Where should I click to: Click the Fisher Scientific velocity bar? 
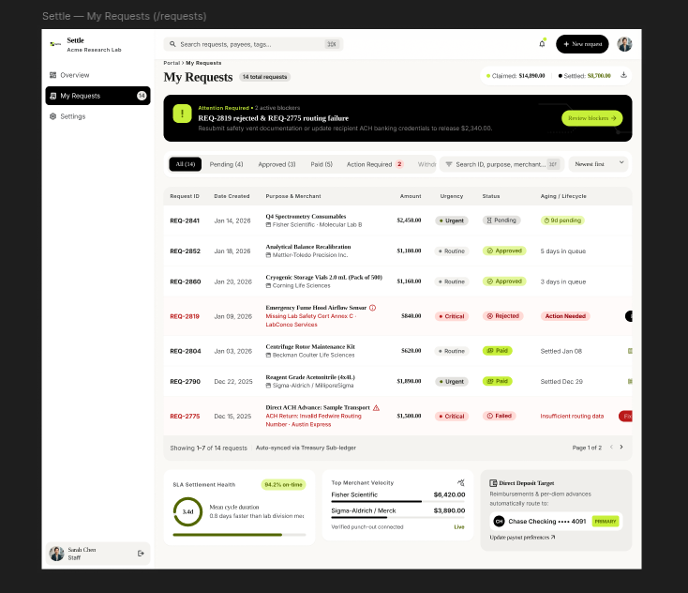(x=398, y=501)
